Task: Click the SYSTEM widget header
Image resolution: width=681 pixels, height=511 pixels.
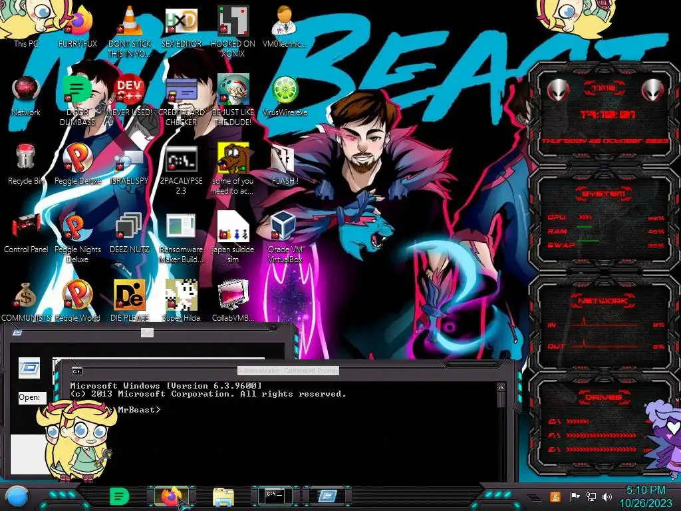Action: point(604,194)
